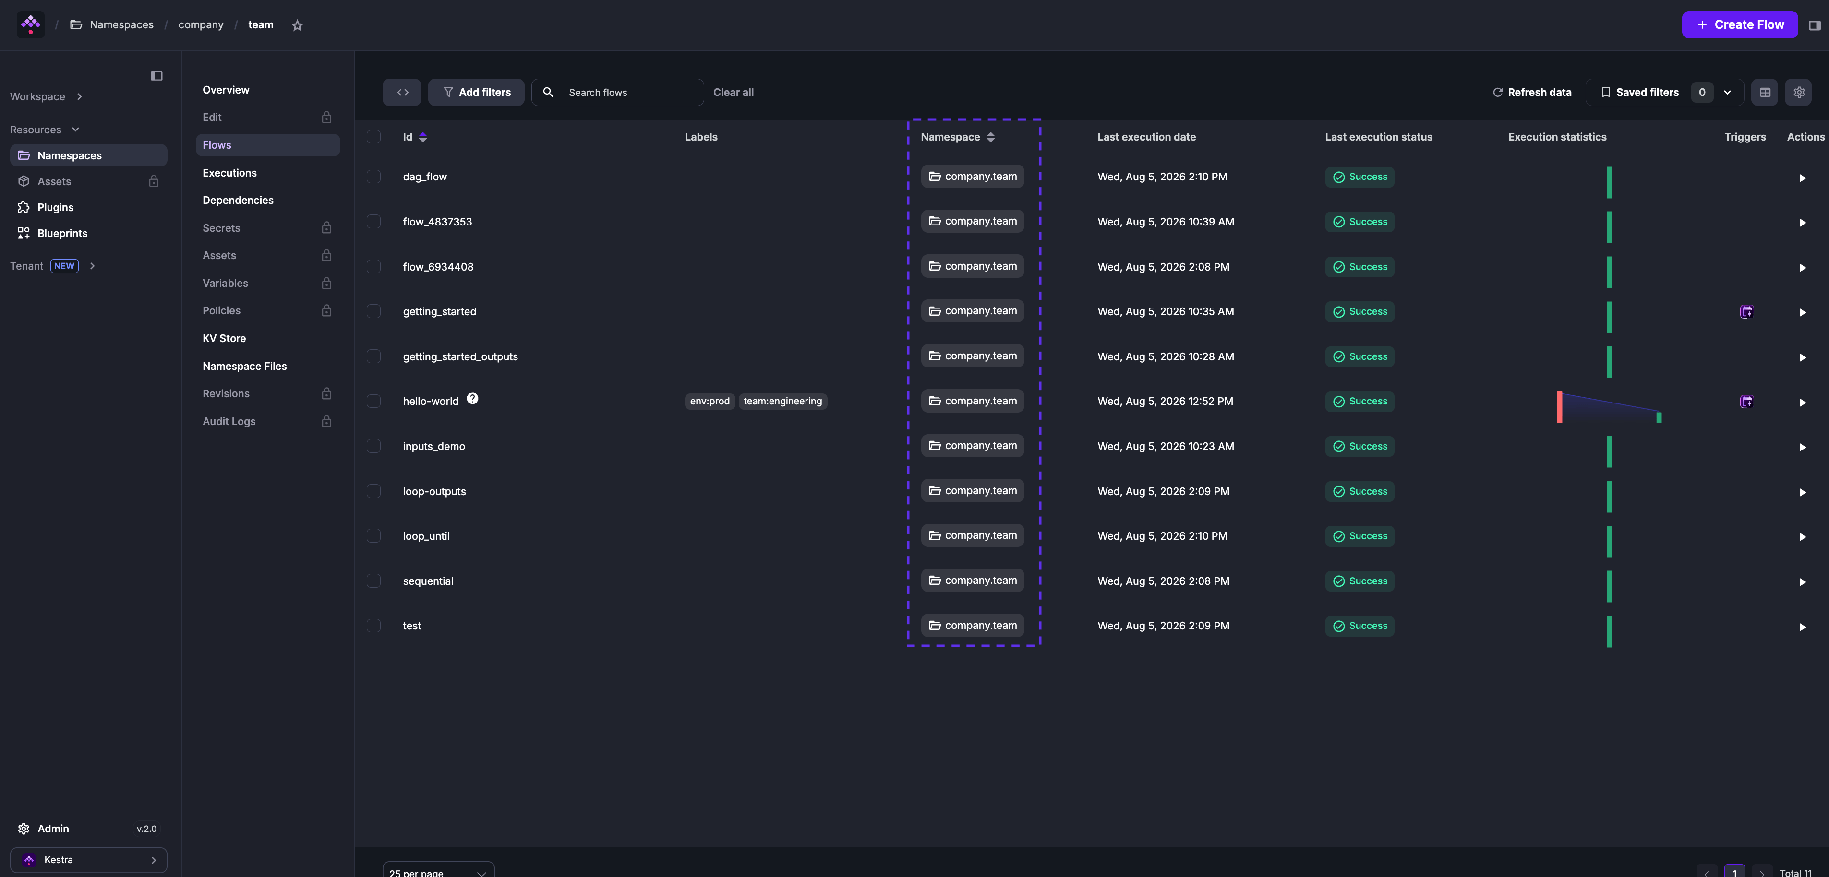Select all flows header checkbox

[x=373, y=137]
